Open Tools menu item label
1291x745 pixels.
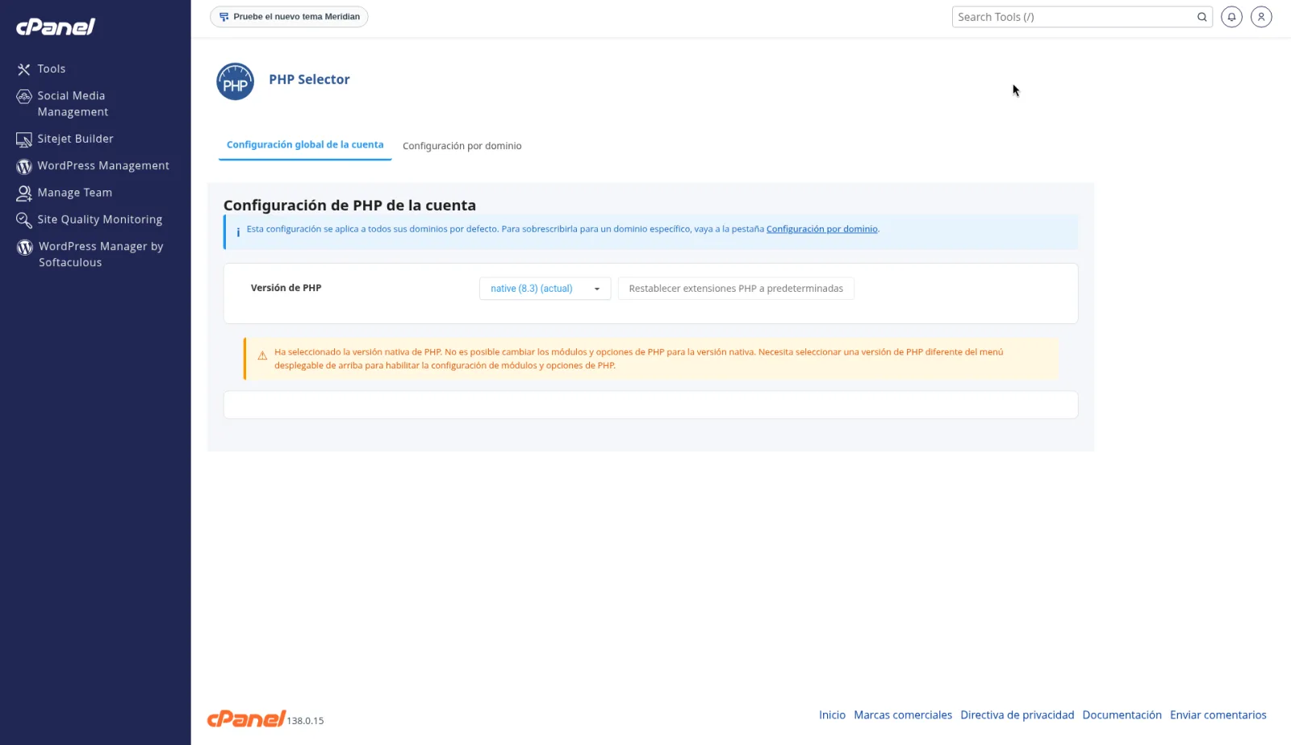click(52, 69)
